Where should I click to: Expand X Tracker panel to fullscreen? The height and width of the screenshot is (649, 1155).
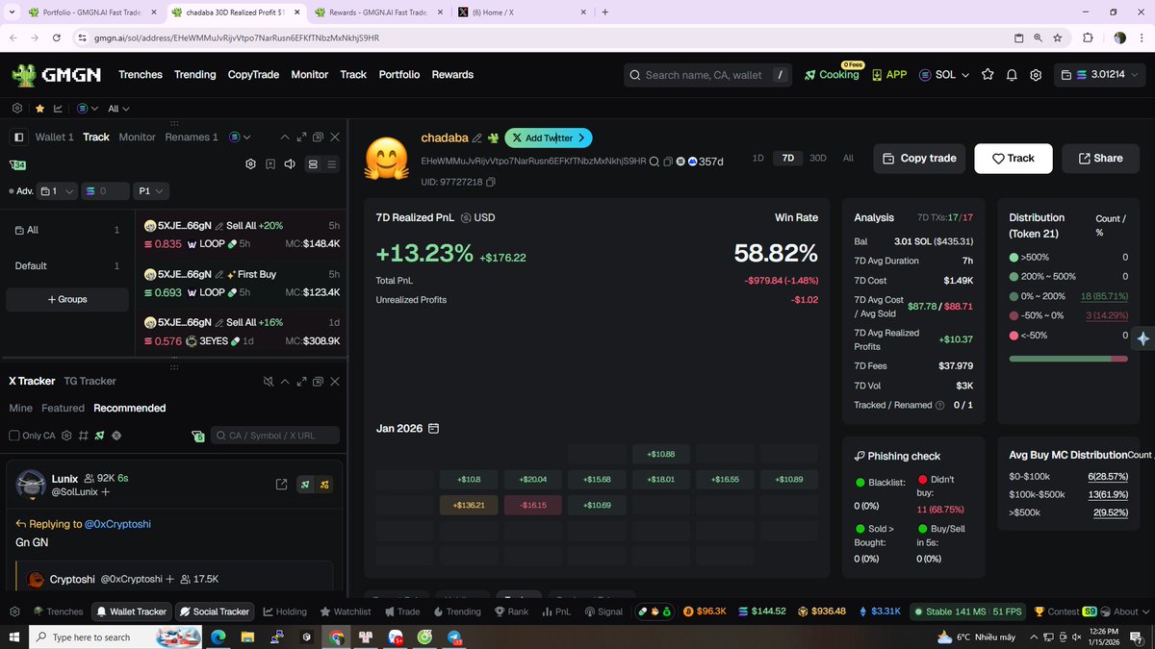coord(301,382)
